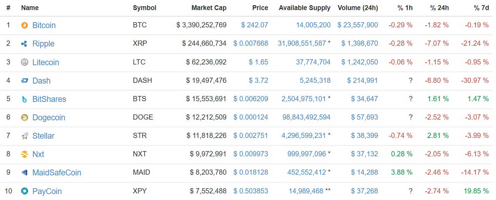The width and height of the screenshot is (496, 200).
Task: Sort by the # rank column header
Action: pos(8,8)
